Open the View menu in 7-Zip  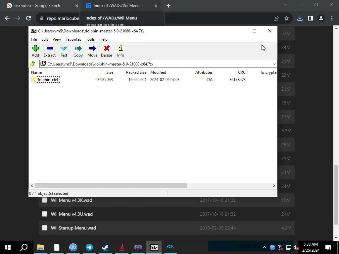57,39
